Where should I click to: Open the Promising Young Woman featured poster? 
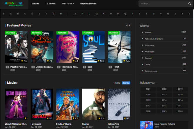(x=68, y=47)
